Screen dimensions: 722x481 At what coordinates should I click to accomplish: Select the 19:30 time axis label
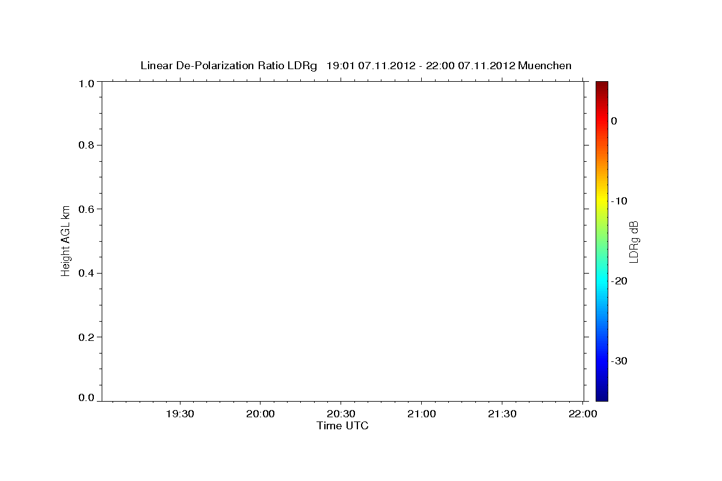(x=180, y=414)
